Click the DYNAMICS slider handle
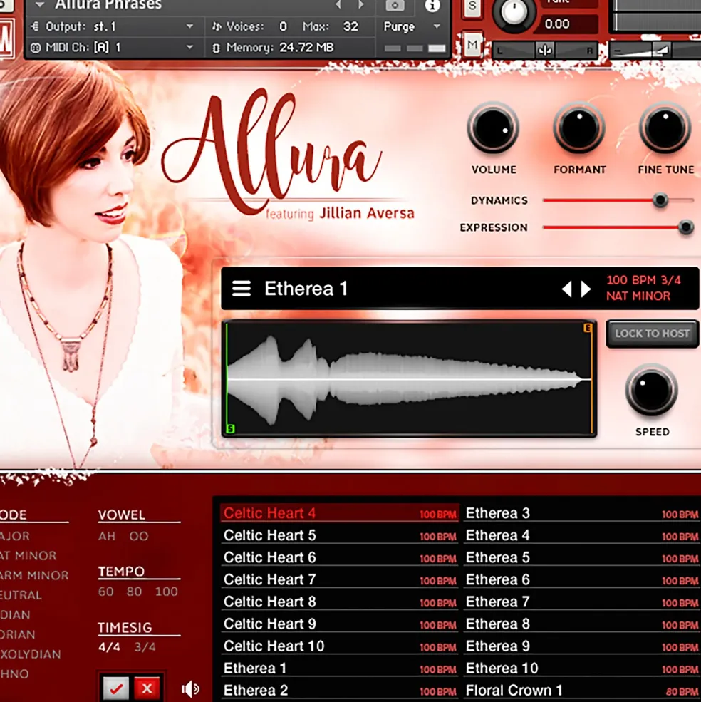 [660, 200]
